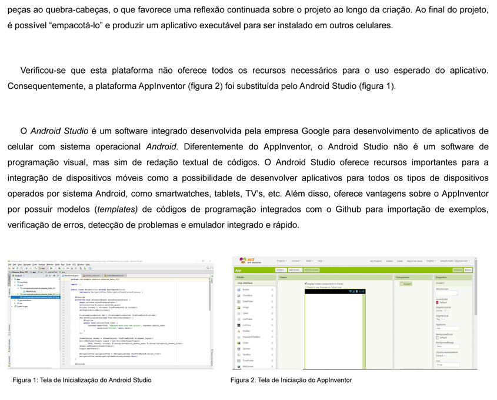Select the Button component icon in Palette

point(238,290)
